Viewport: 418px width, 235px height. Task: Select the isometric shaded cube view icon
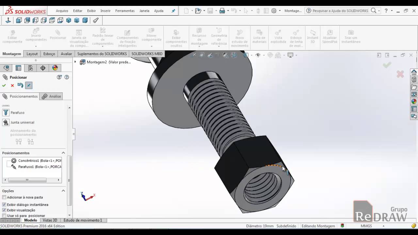pyautogui.click(x=69, y=21)
